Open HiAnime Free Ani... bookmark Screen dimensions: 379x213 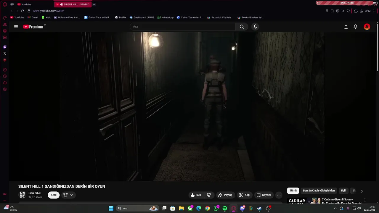[67, 17]
